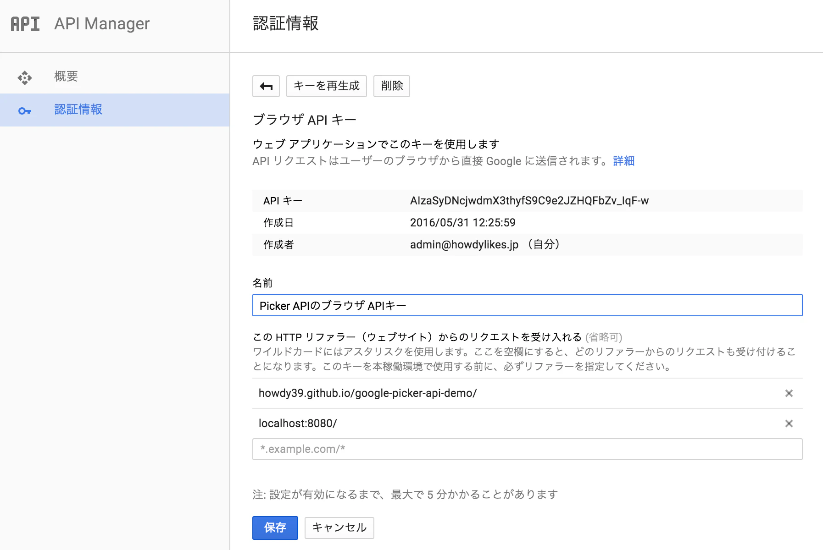Go back using the left arrow button
823x550 pixels.
[266, 86]
